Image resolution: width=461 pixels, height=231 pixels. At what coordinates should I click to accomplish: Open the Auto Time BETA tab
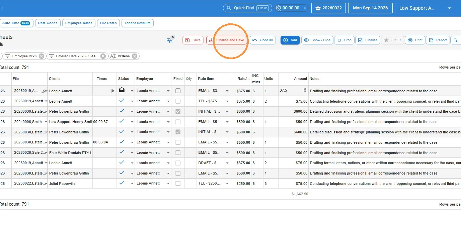[16, 23]
